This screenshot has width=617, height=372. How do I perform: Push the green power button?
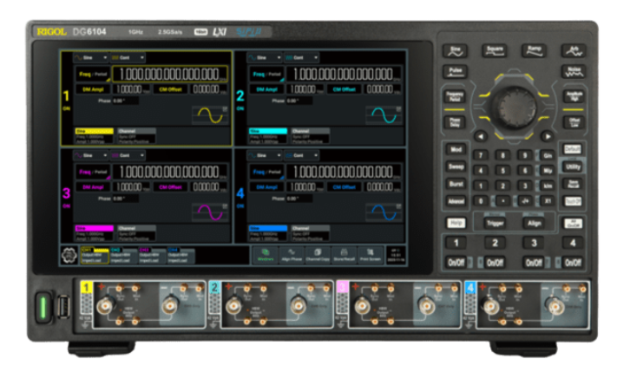coord(43,306)
